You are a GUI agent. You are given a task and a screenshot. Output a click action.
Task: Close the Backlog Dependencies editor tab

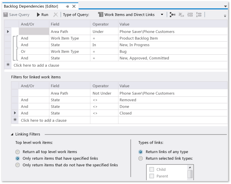click(x=74, y=6)
